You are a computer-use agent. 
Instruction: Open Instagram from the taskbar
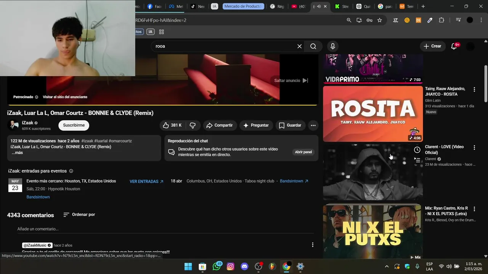pyautogui.click(x=231, y=266)
